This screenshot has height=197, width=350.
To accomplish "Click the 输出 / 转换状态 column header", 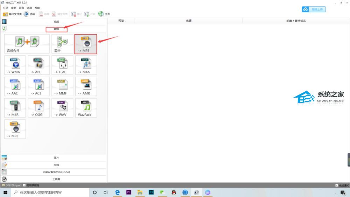I will 296,21.
